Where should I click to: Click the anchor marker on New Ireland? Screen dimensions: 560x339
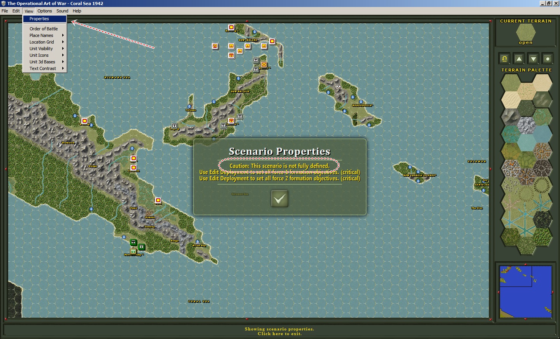pos(255,32)
